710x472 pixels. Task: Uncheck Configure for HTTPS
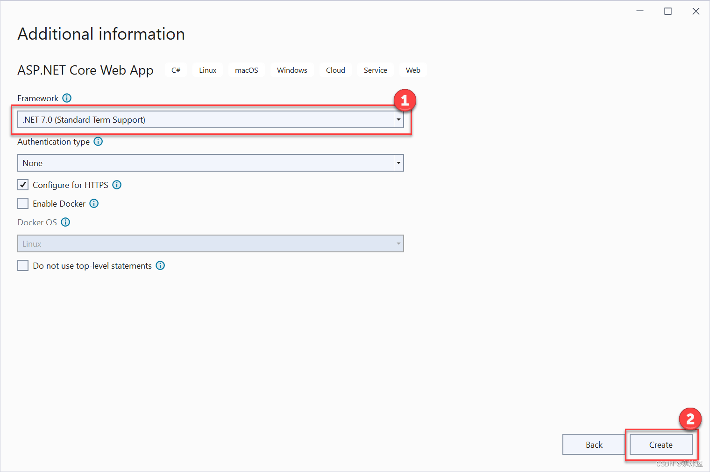[23, 184]
